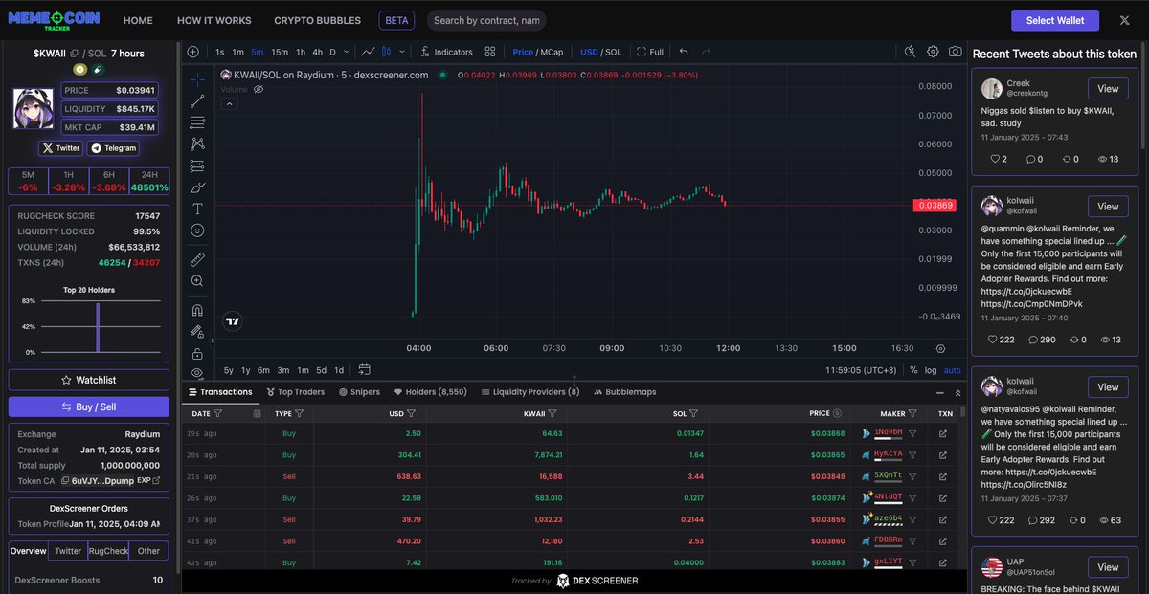
Task: Select the patterns drawing tool
Action: 197,143
